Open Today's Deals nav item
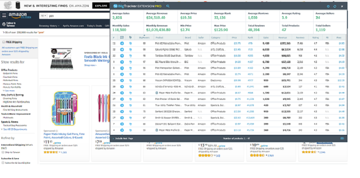This screenshot has width=360, height=178. click(94, 26)
